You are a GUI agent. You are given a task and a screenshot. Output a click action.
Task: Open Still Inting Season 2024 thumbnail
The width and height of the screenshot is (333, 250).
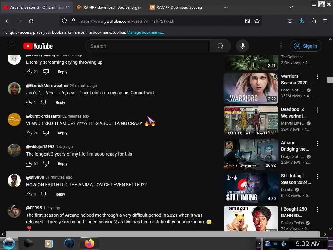[x=251, y=187]
